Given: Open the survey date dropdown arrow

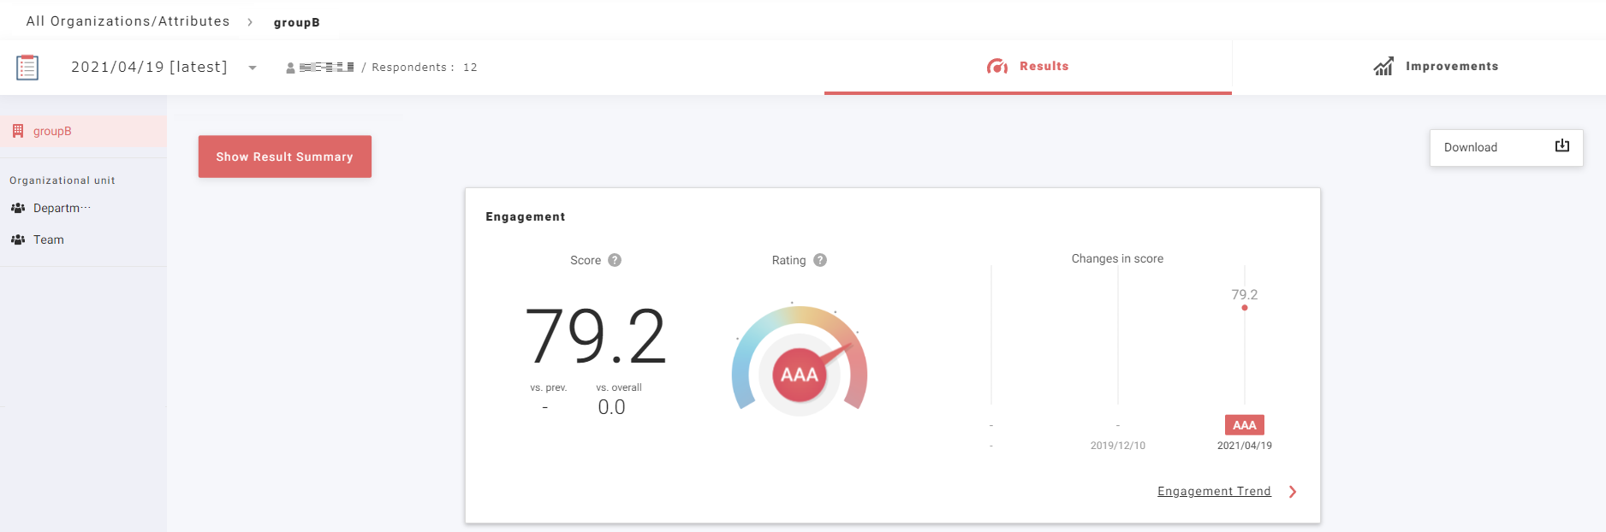Looking at the screenshot, I should click(253, 68).
